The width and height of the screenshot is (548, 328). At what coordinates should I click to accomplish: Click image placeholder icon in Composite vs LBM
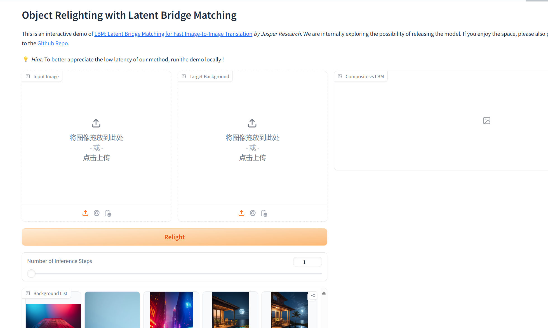pos(487,121)
